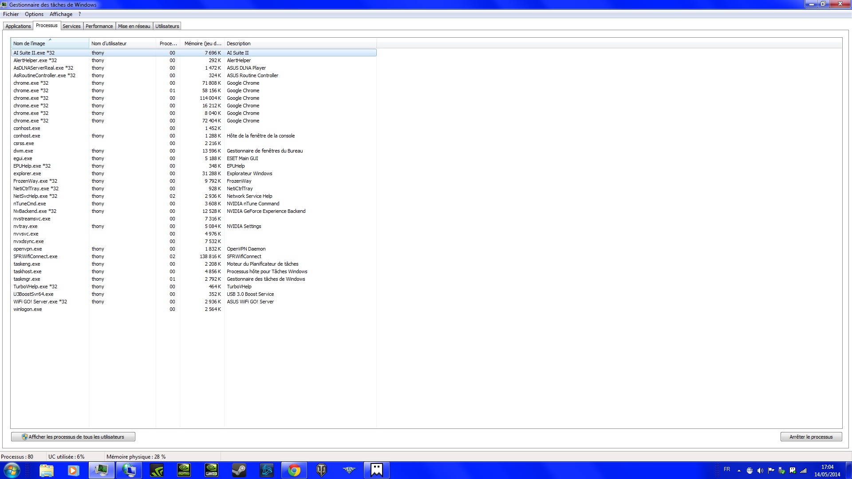Show hidden system tray icons arrow
The height and width of the screenshot is (479, 852).
tap(739, 471)
